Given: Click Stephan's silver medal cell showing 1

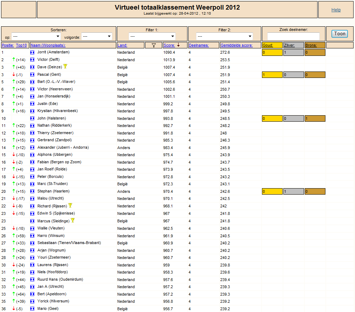Looking at the screenshot, I should click(293, 192).
